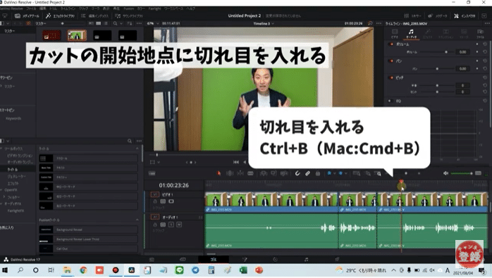Image resolution: width=492 pixels, height=278 pixels.
Task: Open Chrome from Windows taskbar
Action: [83, 270]
